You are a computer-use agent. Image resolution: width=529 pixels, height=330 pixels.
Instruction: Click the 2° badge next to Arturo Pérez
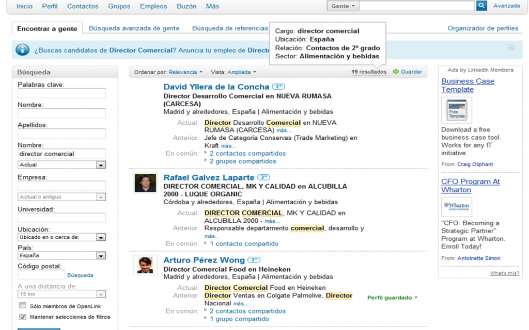point(254,260)
